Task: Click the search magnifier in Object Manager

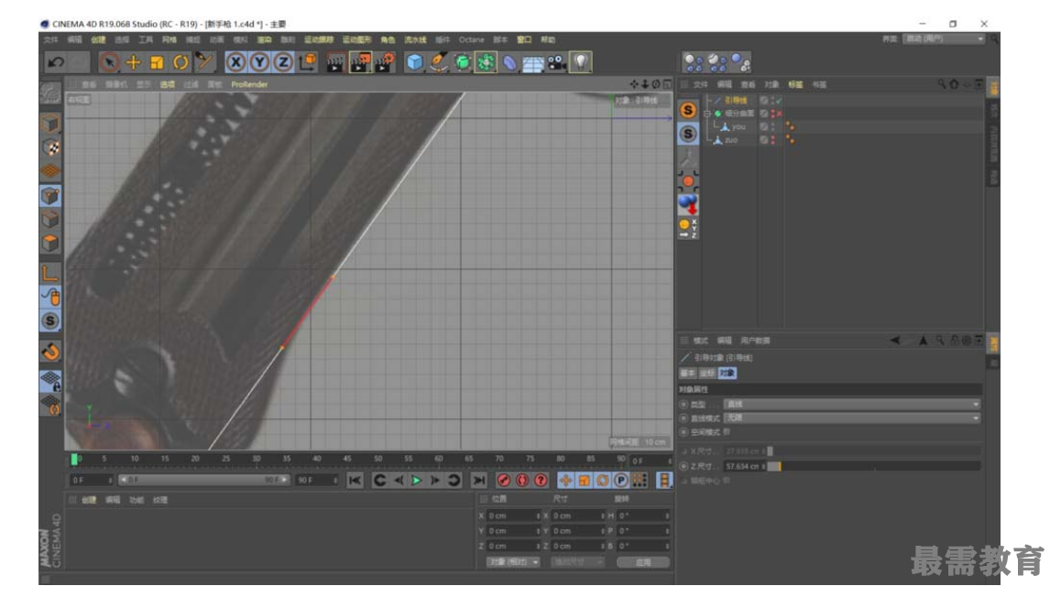Action: [x=942, y=84]
